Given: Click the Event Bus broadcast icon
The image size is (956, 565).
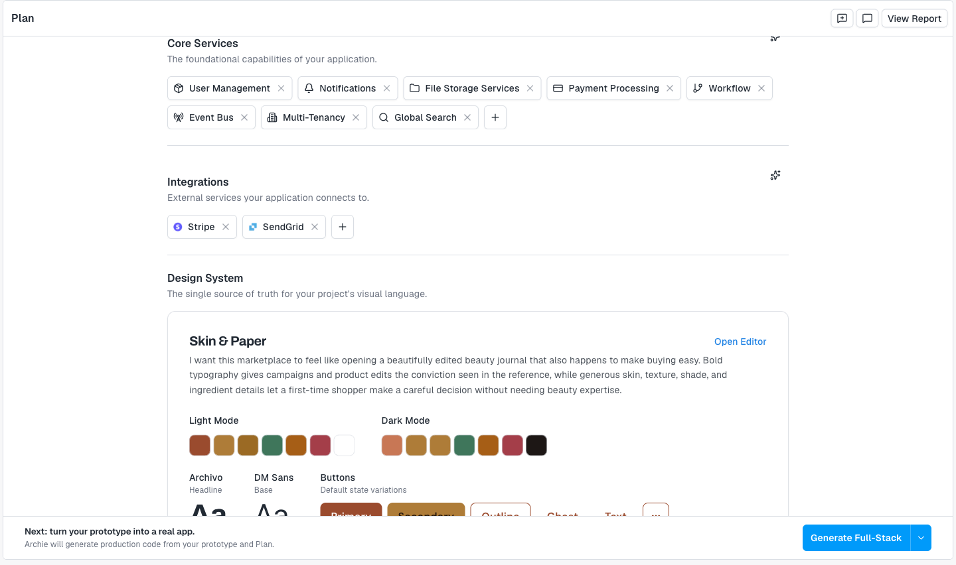Looking at the screenshot, I should (x=179, y=117).
